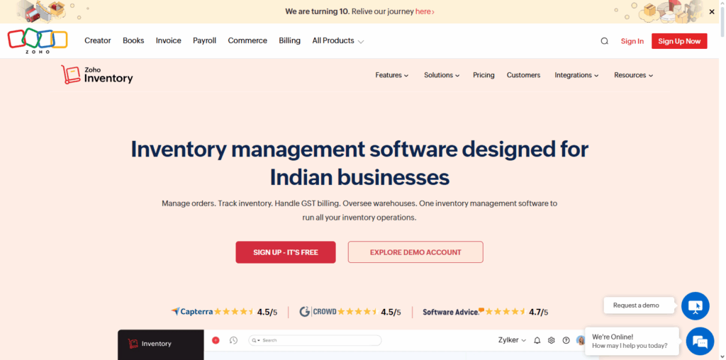The image size is (726, 360).
Task: Expand the Integrations menu
Action: coord(576,75)
